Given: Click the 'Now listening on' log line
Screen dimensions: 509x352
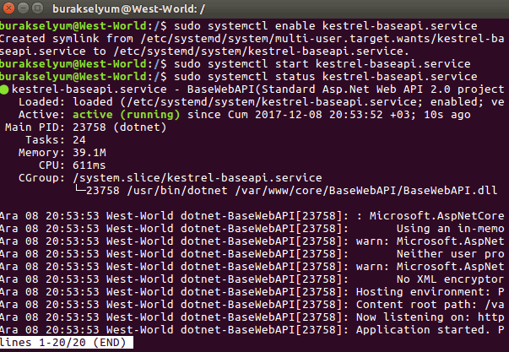Looking at the screenshot, I should [252, 317].
